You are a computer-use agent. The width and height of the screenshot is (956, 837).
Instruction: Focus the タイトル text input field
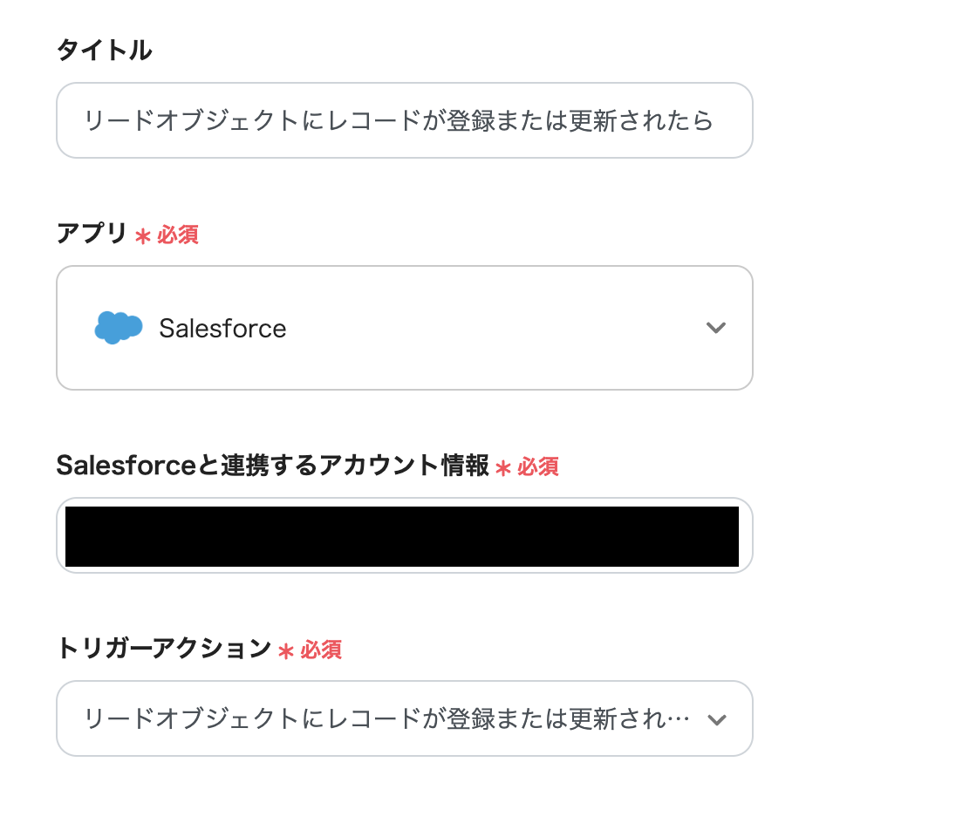click(x=404, y=120)
